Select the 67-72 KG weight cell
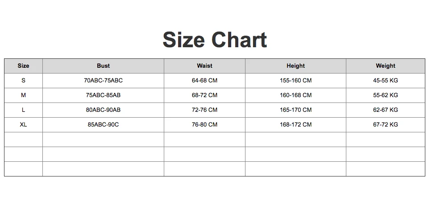This screenshot has width=428, height=205. (x=385, y=125)
